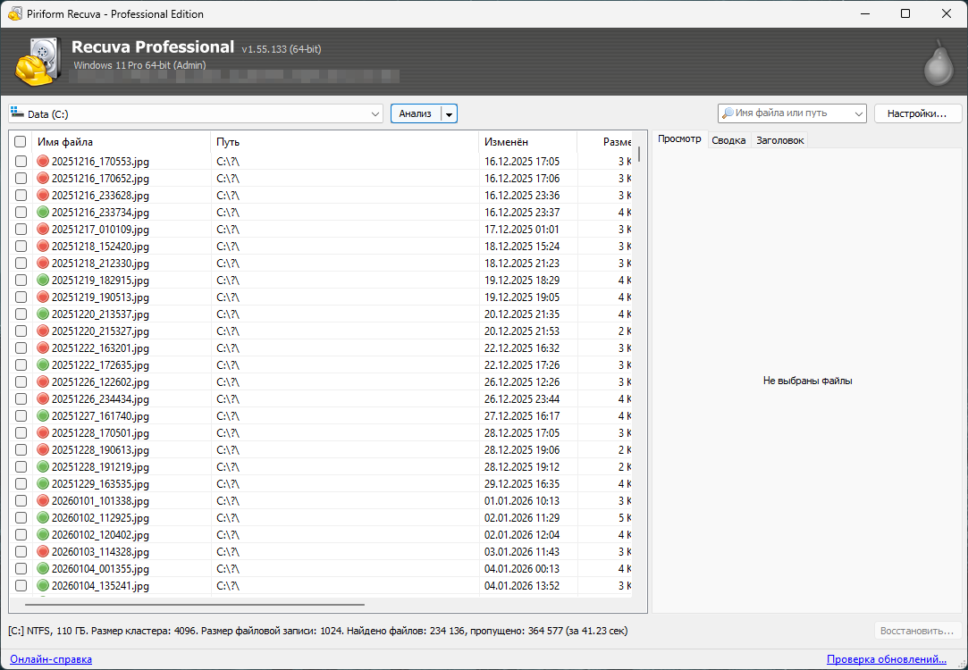Click the file list vertical scrollbar thumb
Viewport: 968px width, 670px height.
(639, 153)
